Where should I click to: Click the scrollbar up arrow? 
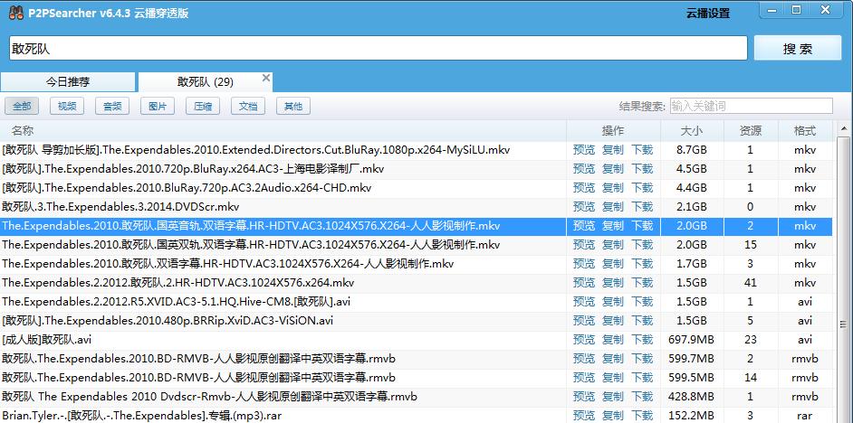point(844,128)
